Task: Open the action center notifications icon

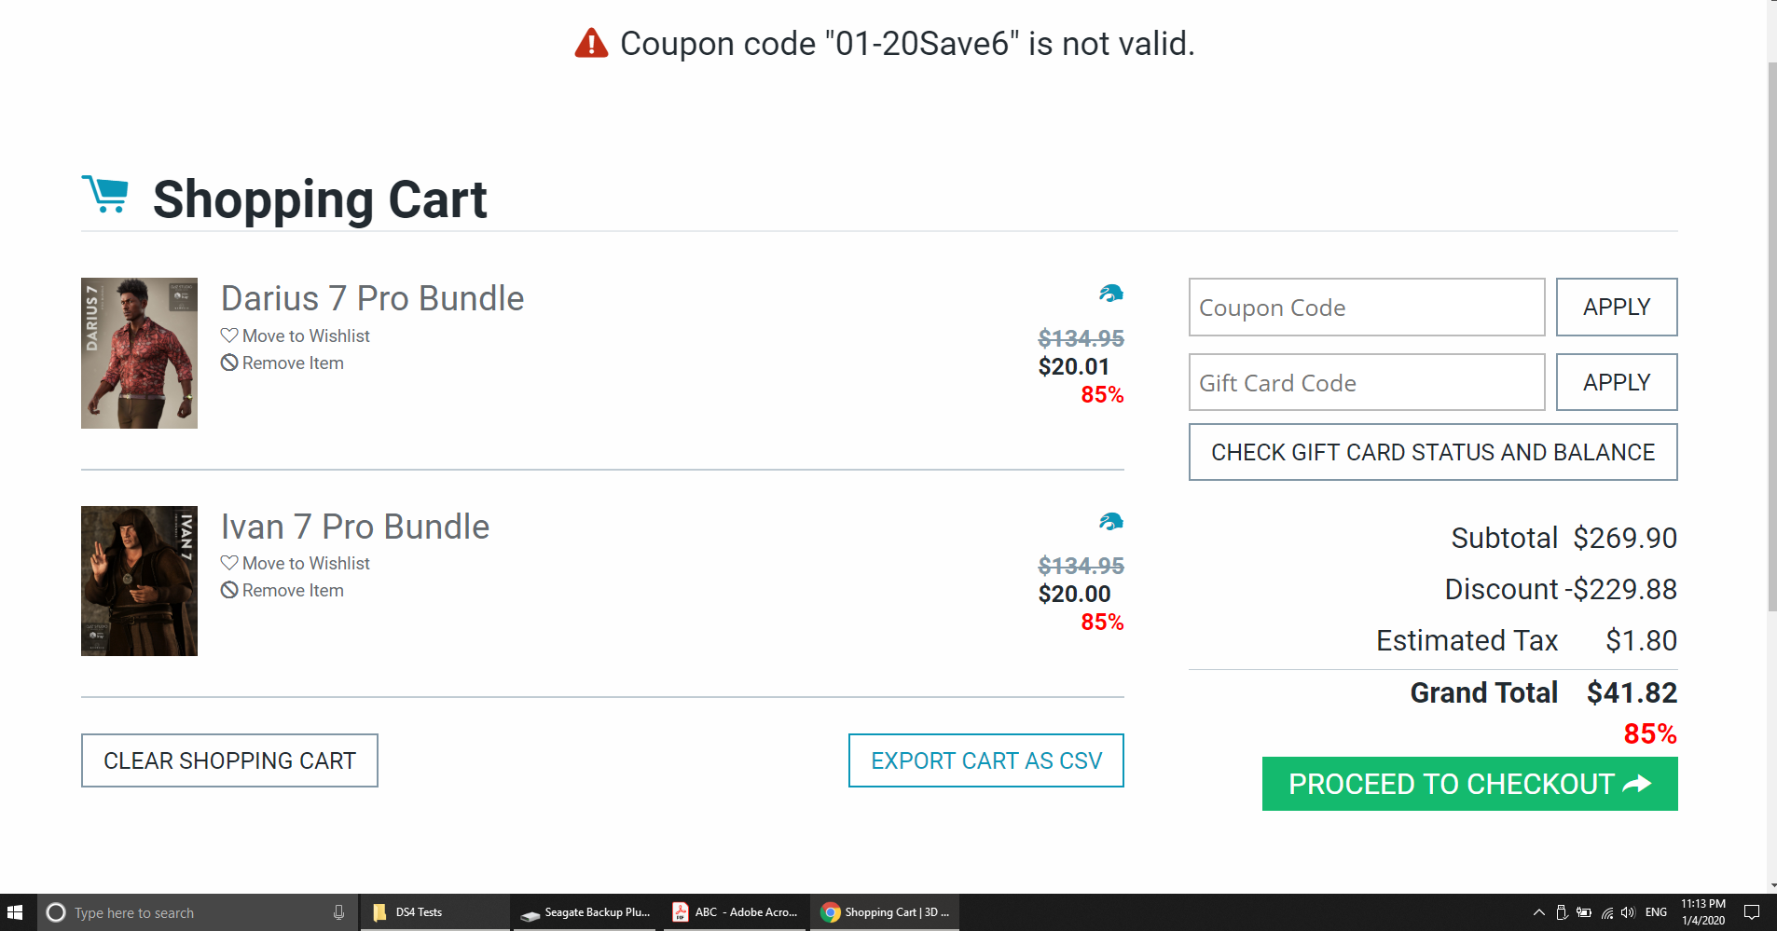Action: (x=1752, y=912)
